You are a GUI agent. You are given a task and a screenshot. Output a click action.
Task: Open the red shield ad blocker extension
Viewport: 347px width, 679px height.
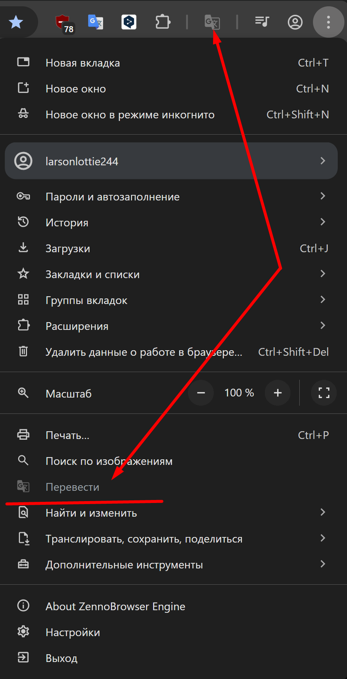pos(63,22)
